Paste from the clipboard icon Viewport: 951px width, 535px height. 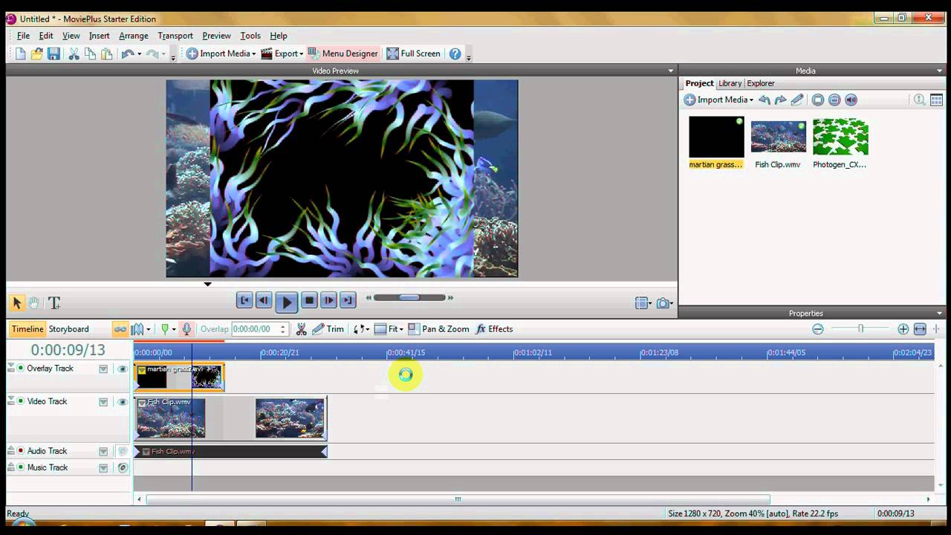(106, 53)
